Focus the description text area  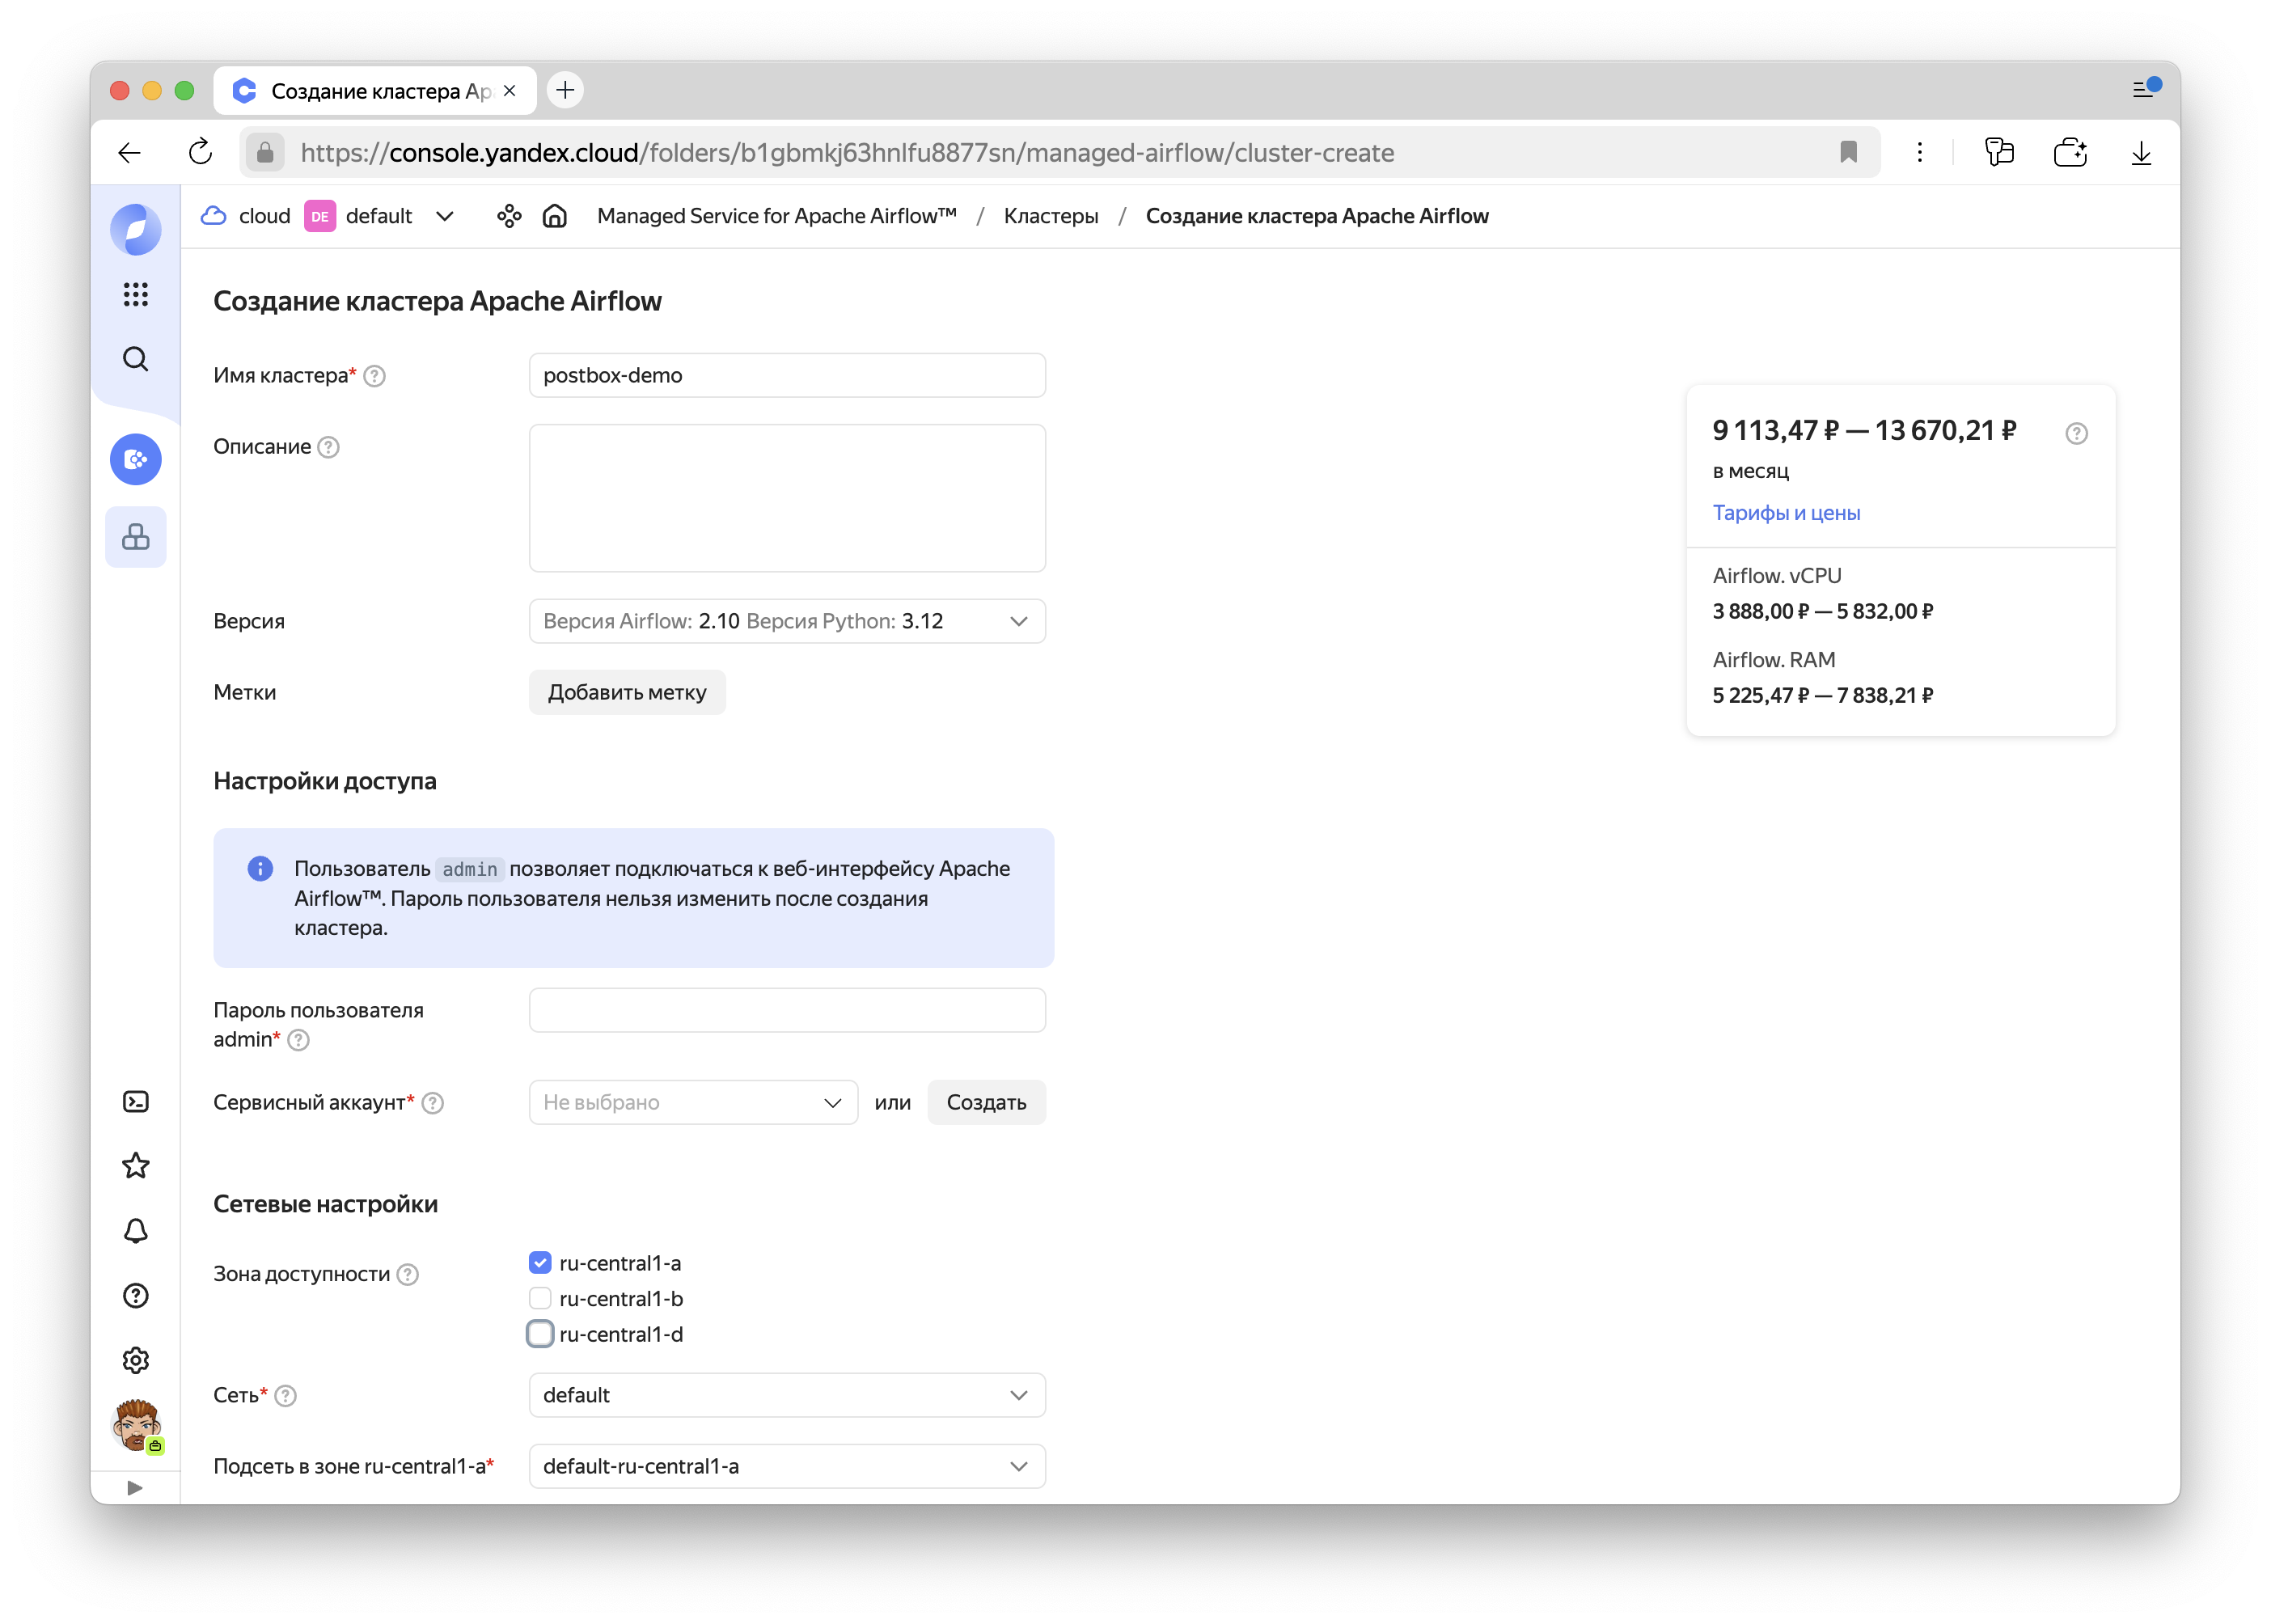coord(787,498)
